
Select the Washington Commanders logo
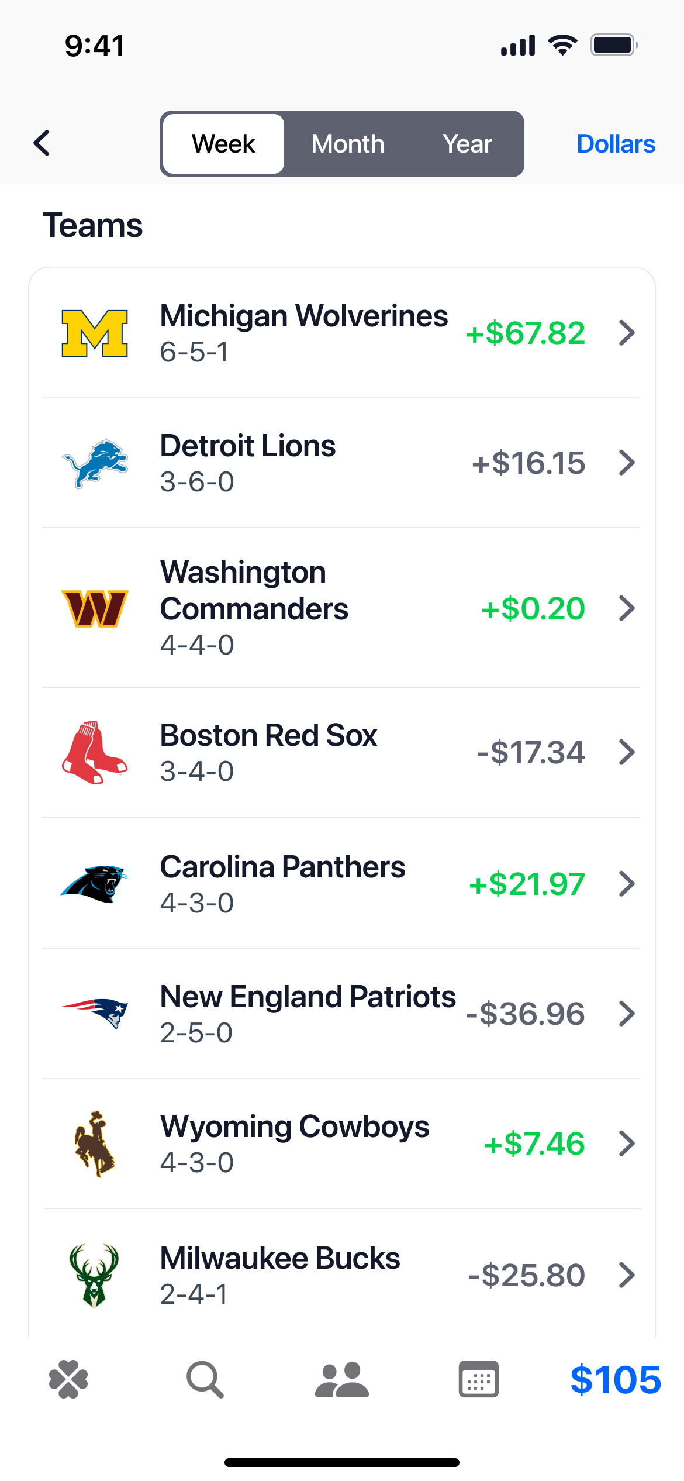pyautogui.click(x=95, y=608)
